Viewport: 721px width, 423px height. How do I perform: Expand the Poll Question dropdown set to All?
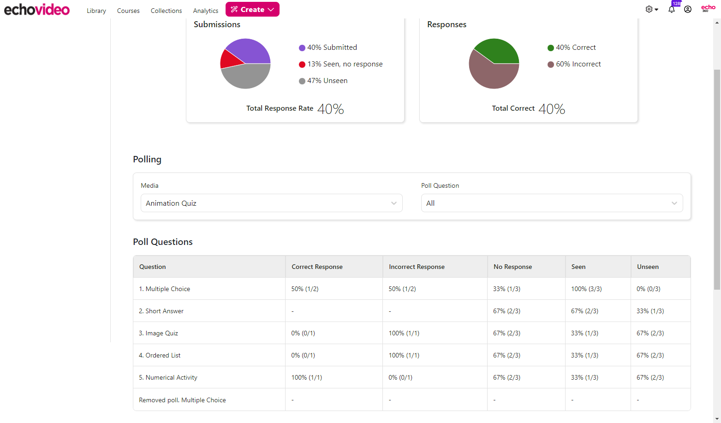552,203
